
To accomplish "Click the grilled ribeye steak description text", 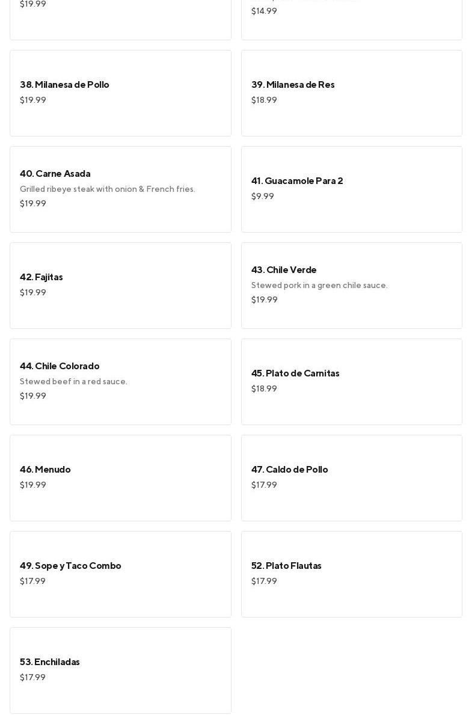I will 108,189.
